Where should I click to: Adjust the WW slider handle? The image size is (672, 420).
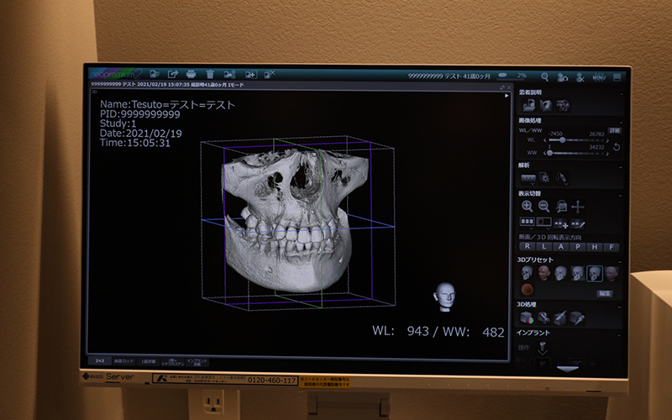pos(550,153)
